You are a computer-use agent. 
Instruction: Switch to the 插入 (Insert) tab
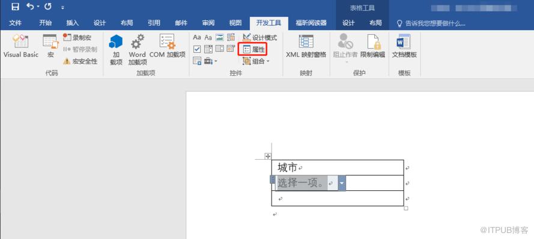(73, 23)
